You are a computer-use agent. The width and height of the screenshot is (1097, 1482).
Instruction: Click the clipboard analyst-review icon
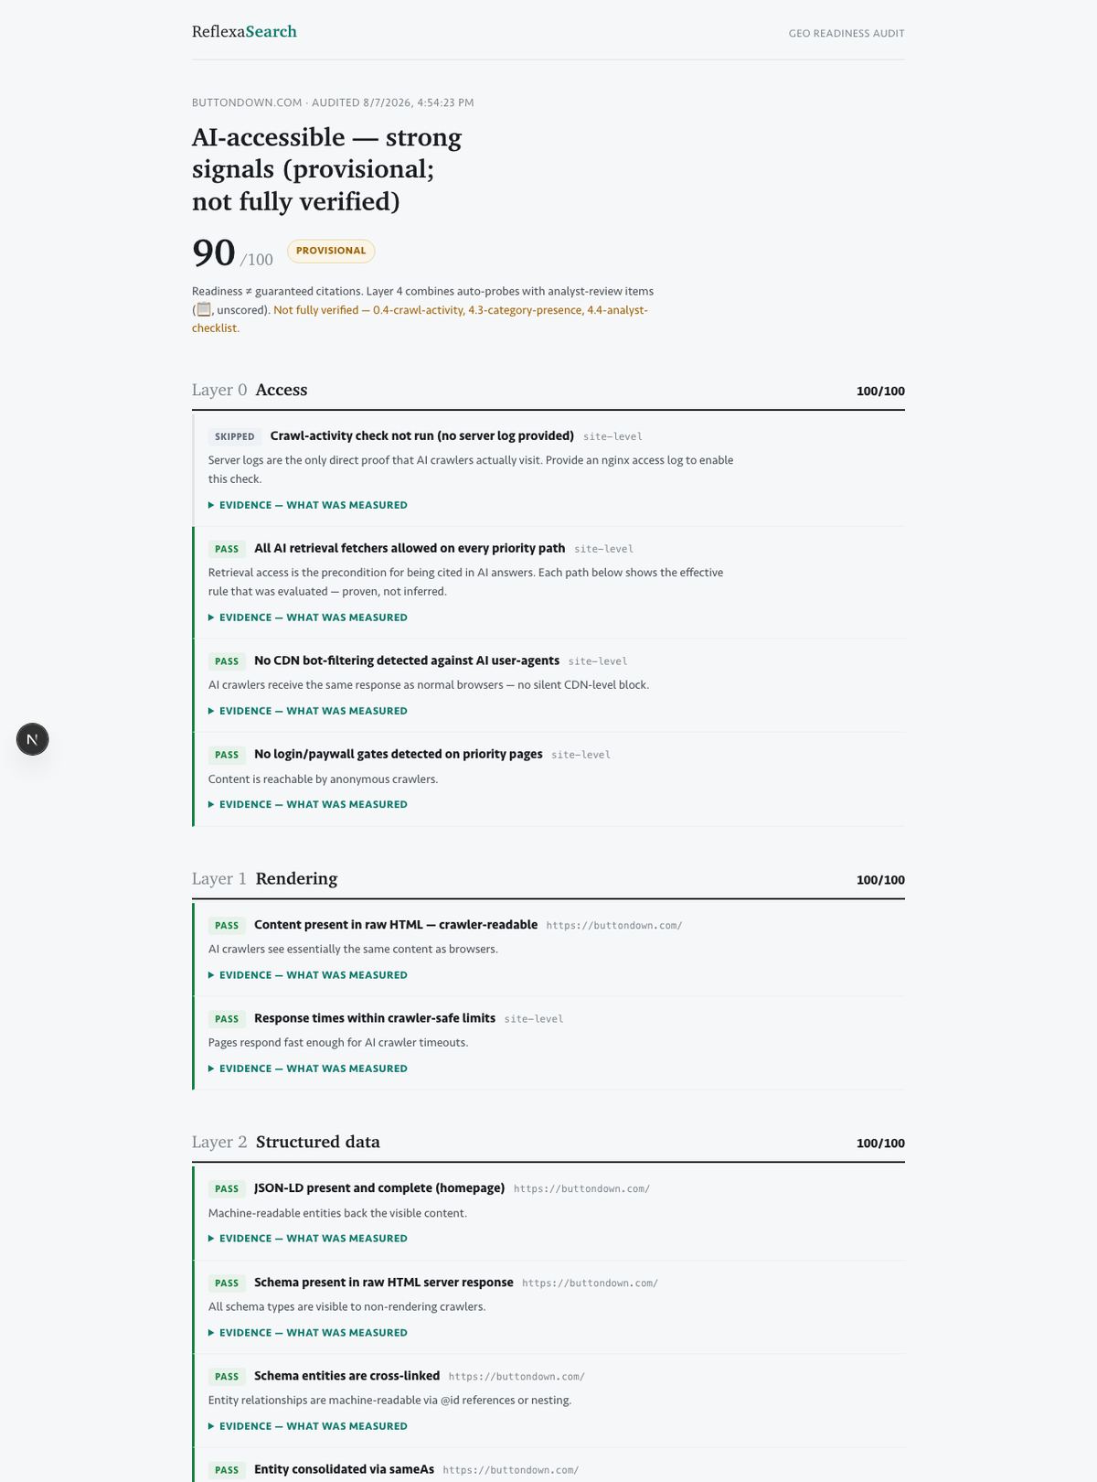(204, 309)
